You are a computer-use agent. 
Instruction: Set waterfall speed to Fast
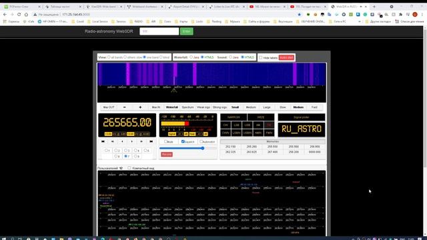pyautogui.click(x=314, y=107)
